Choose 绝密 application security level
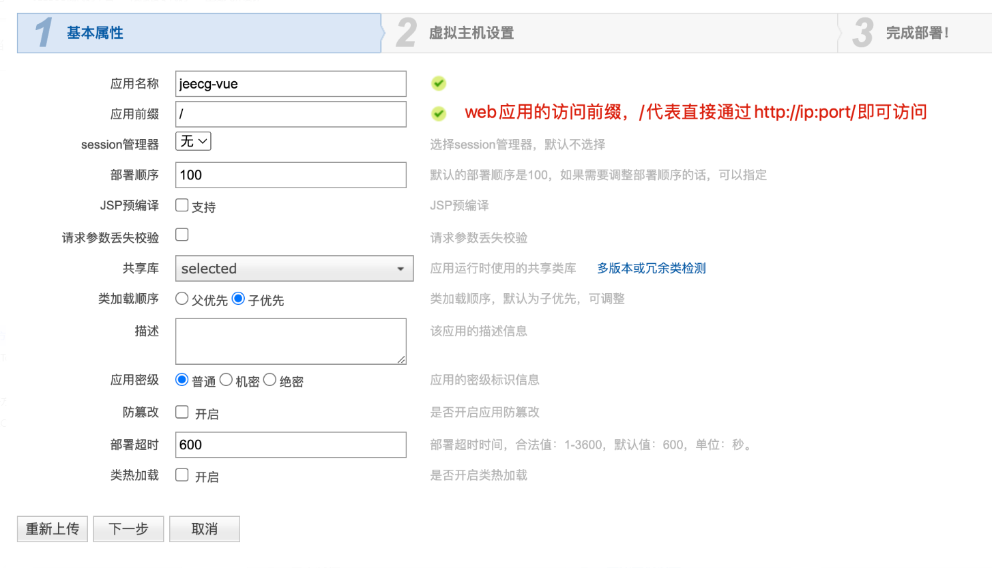The height and width of the screenshot is (568, 992). tap(269, 379)
